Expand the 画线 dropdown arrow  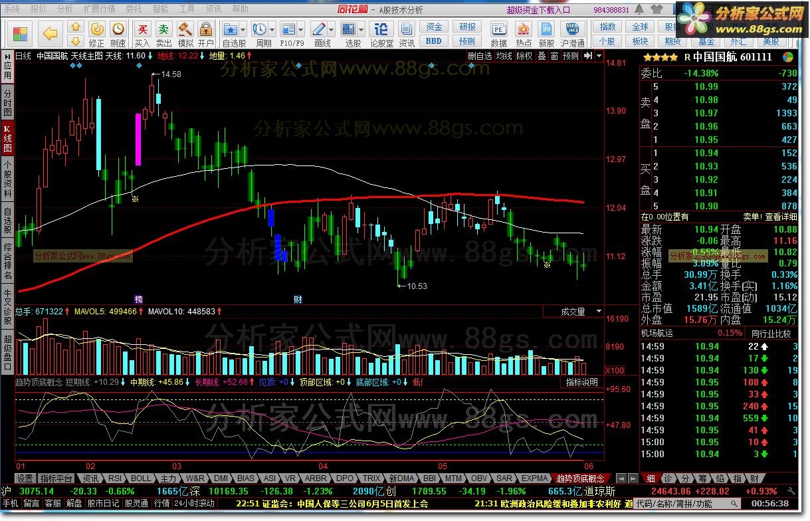point(331,31)
